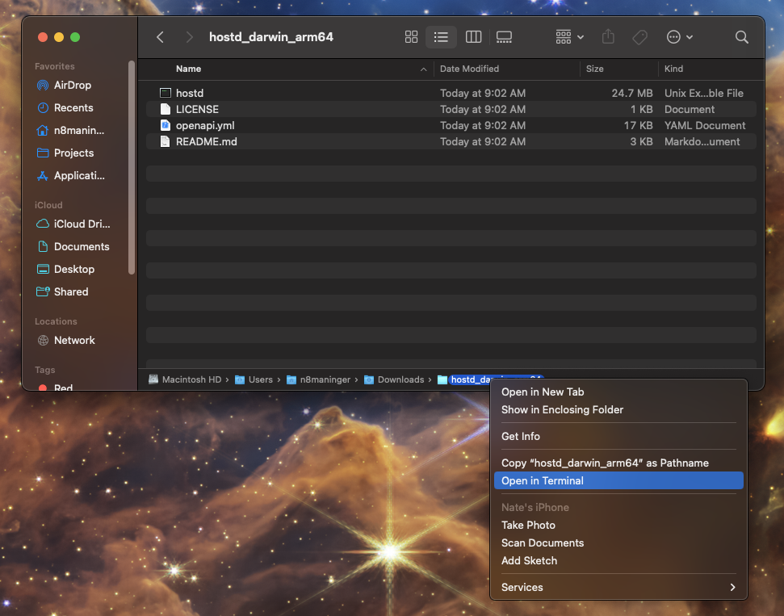The height and width of the screenshot is (616, 784).
Task: Select the hostd executable file
Action: tap(189, 93)
